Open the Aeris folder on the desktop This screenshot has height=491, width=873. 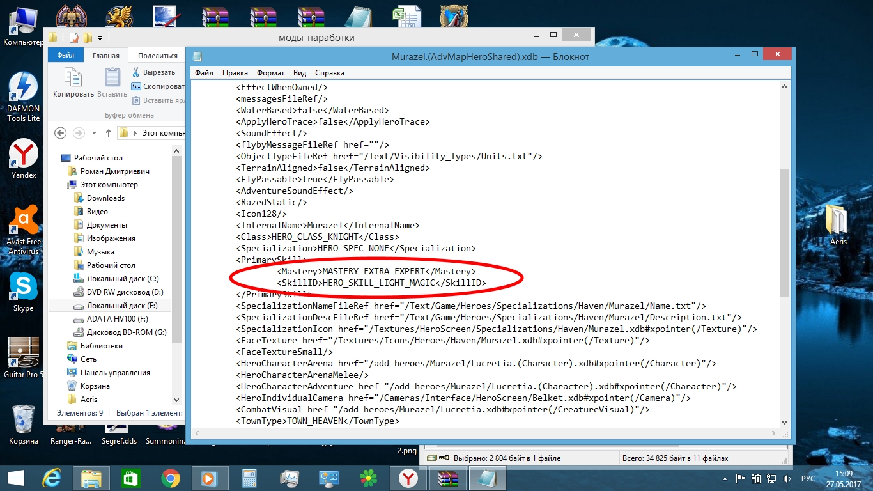pos(838,224)
